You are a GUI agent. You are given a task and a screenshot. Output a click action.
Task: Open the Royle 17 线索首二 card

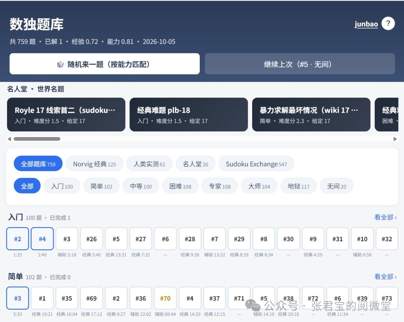(66, 115)
